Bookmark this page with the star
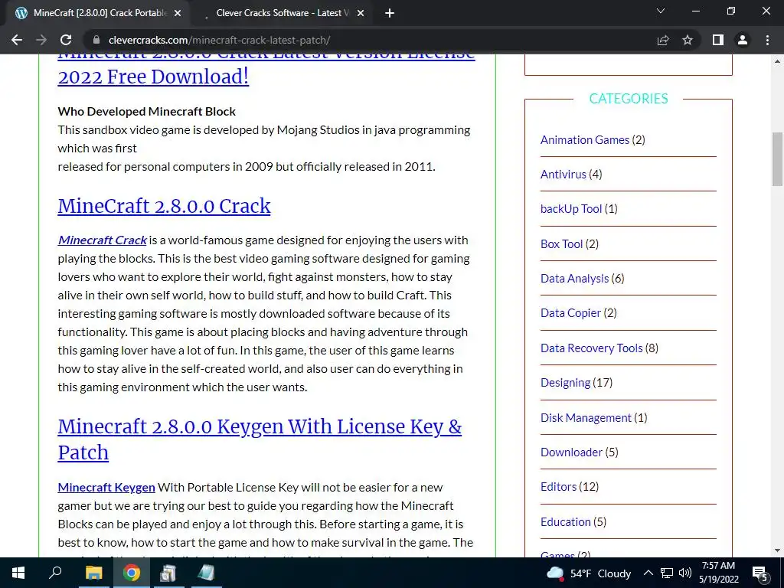This screenshot has width=784, height=588. coord(688,40)
